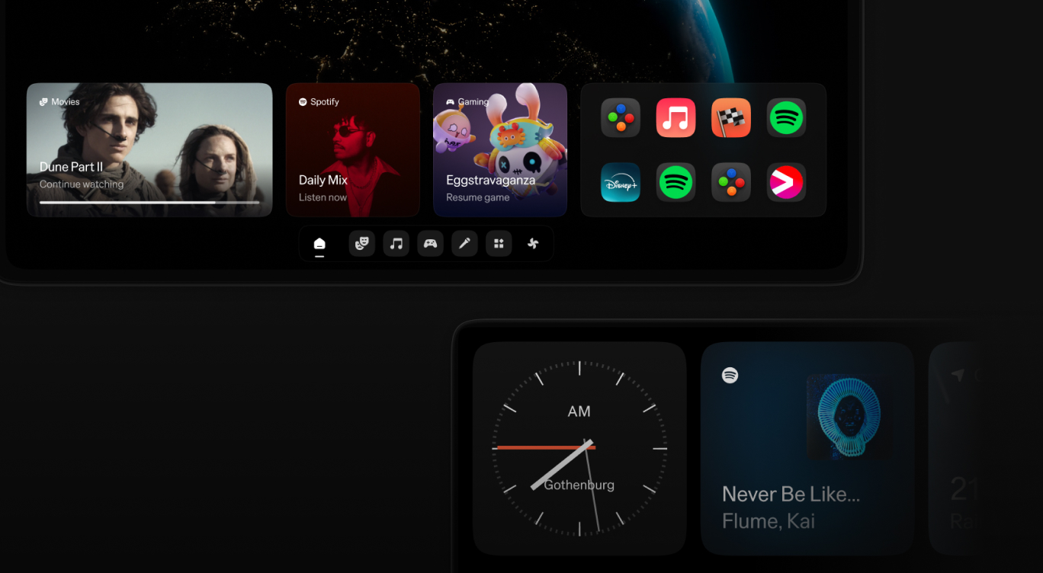Select the Home tab in dock
The width and height of the screenshot is (1043, 573).
click(319, 244)
